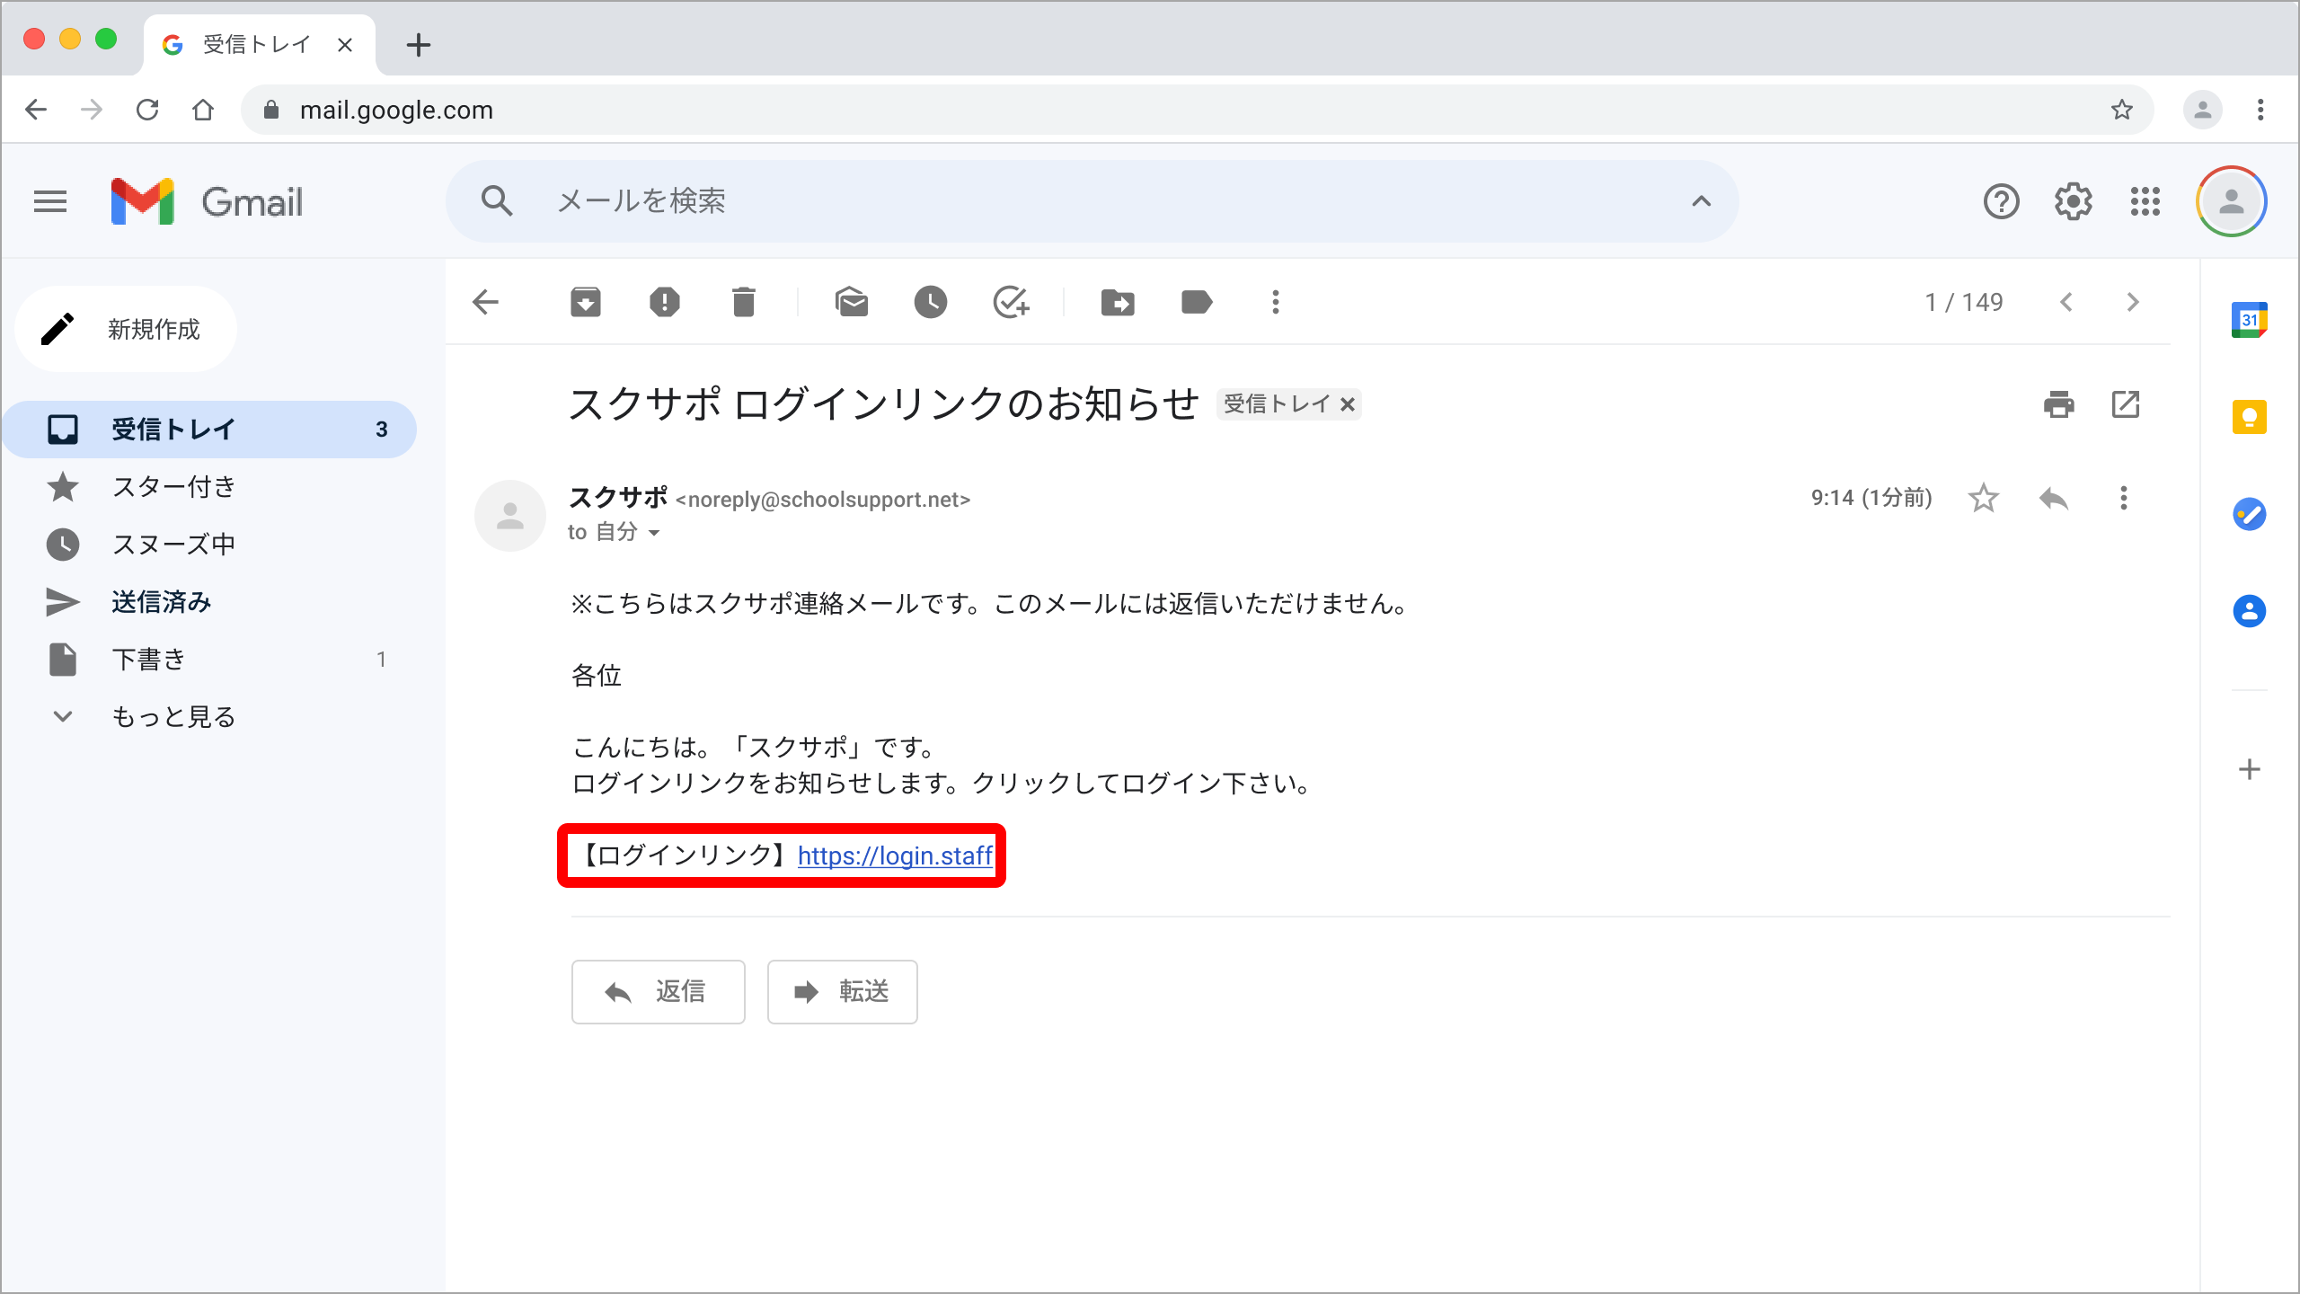This screenshot has height=1294, width=2300.
Task: Click 新規作成 compose button
Action: (x=126, y=329)
